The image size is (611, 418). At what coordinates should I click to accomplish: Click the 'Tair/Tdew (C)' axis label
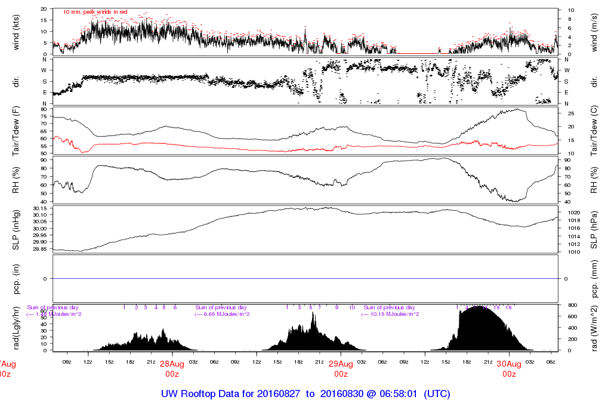(594, 131)
